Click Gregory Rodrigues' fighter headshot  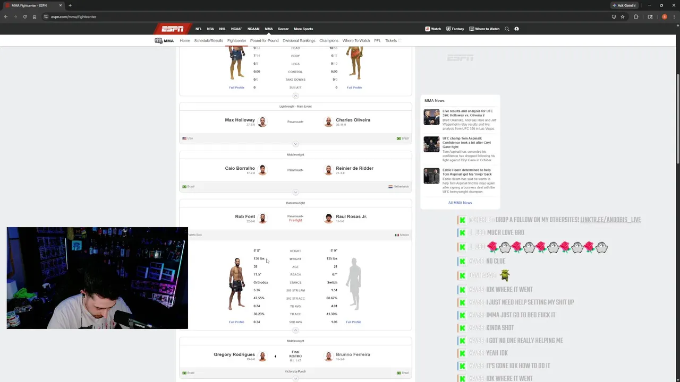tap(262, 357)
